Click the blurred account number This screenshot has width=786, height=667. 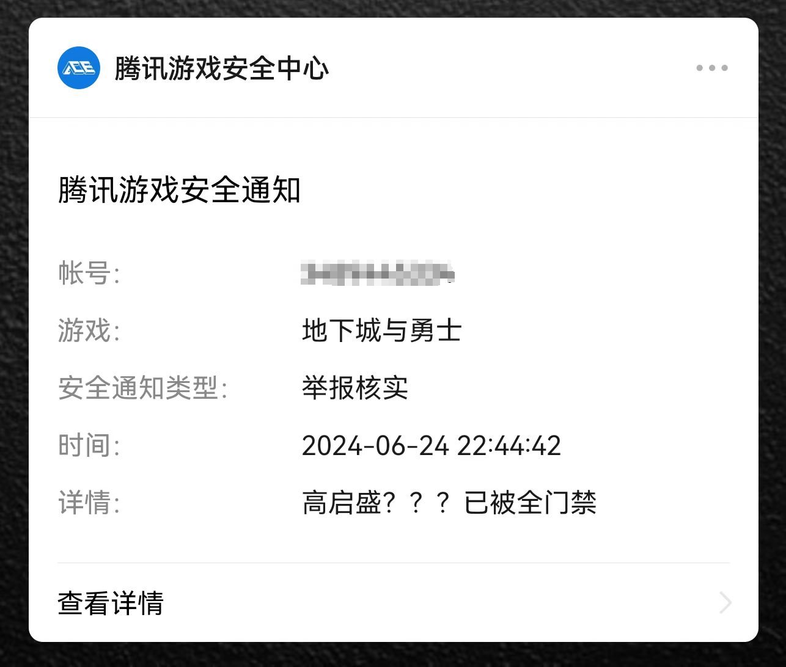click(x=378, y=273)
